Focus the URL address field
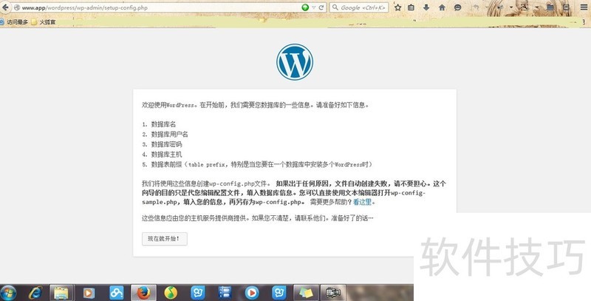 coord(160,7)
